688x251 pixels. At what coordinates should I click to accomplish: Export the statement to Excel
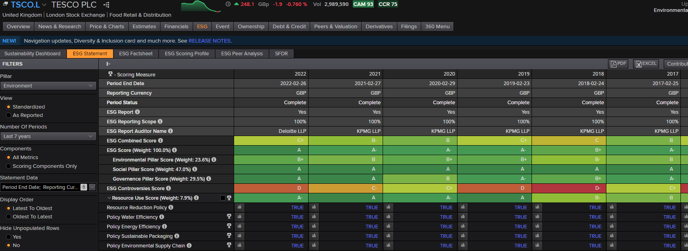pyautogui.click(x=646, y=64)
